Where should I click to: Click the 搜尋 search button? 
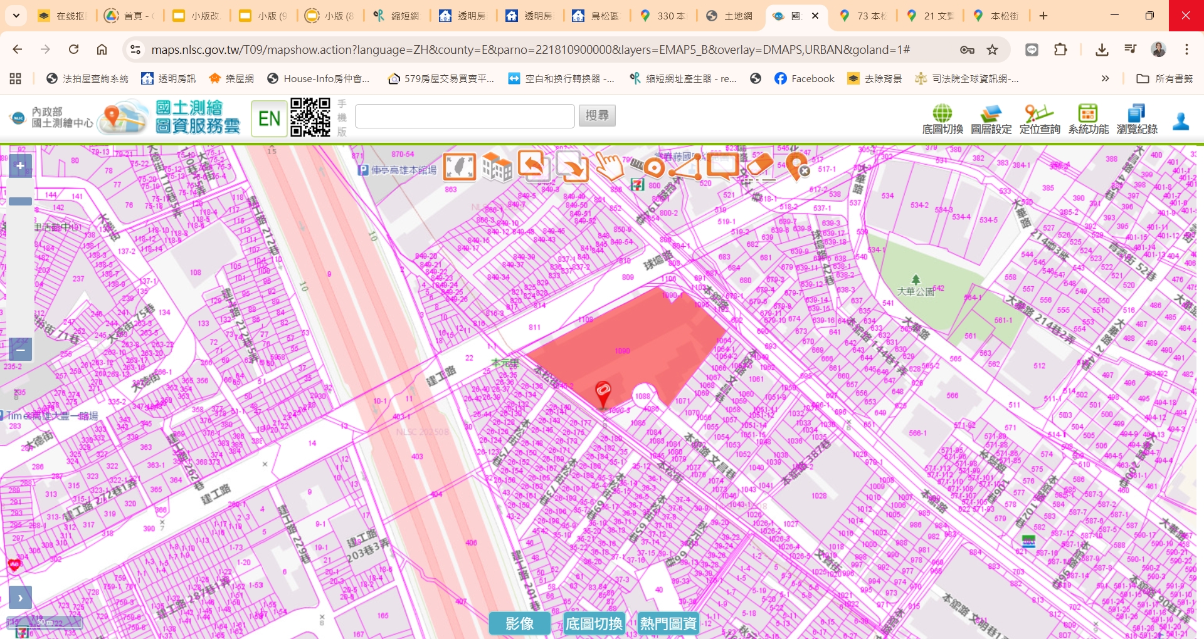pyautogui.click(x=596, y=116)
